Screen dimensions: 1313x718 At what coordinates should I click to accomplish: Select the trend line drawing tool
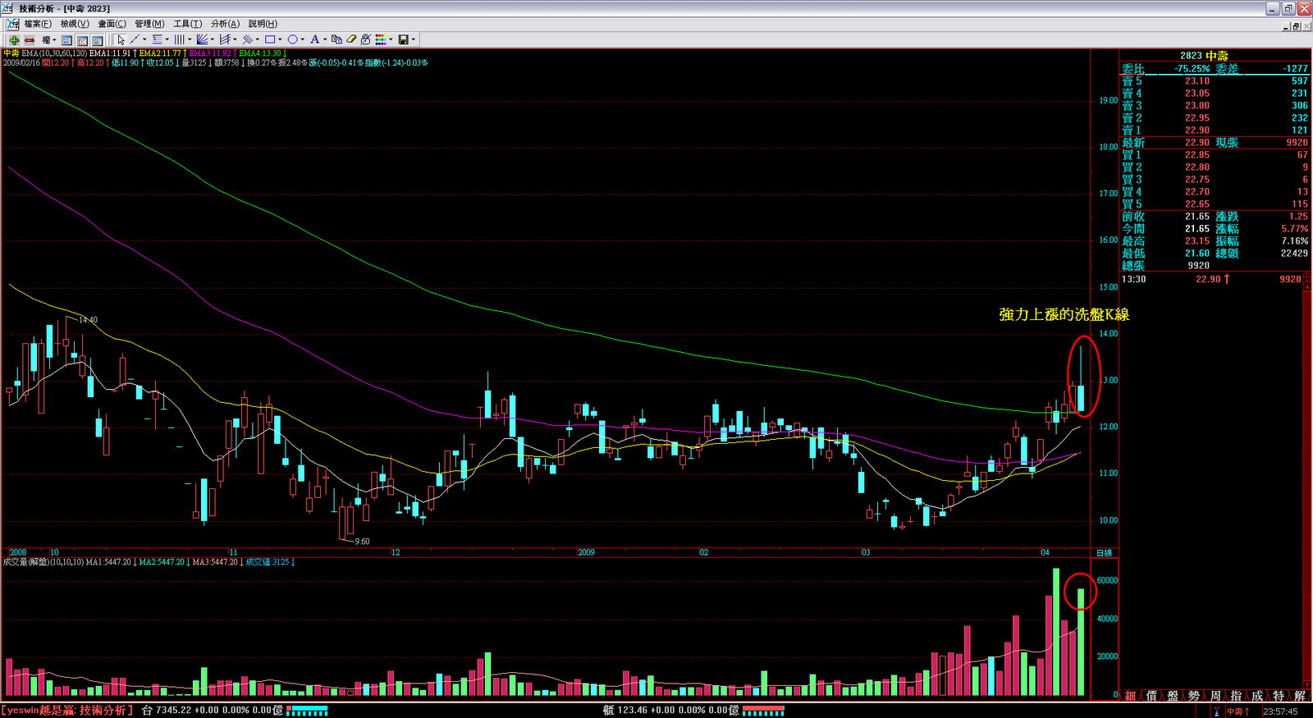point(135,39)
